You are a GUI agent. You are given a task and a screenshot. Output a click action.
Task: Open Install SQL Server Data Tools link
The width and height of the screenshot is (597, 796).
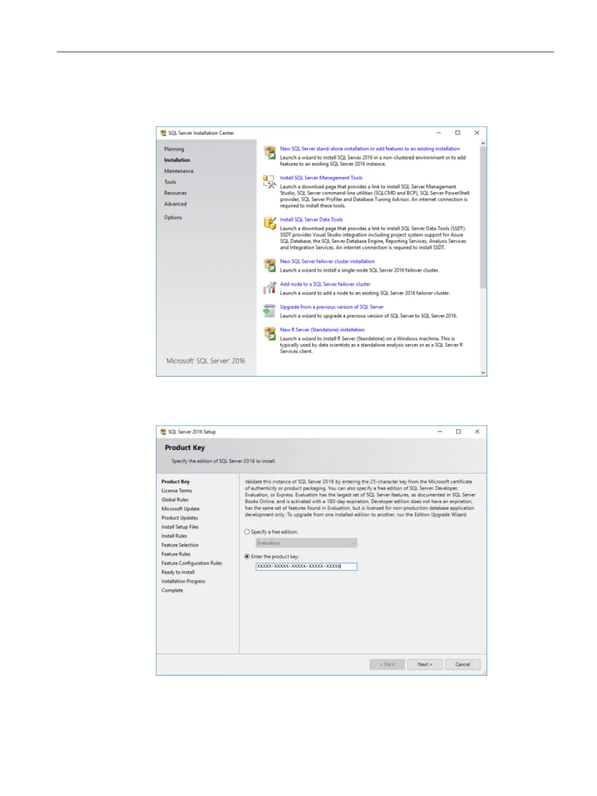(x=311, y=219)
